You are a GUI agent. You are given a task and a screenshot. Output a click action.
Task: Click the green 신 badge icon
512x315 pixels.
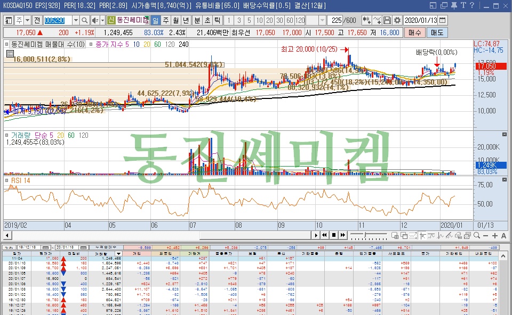click(111, 21)
